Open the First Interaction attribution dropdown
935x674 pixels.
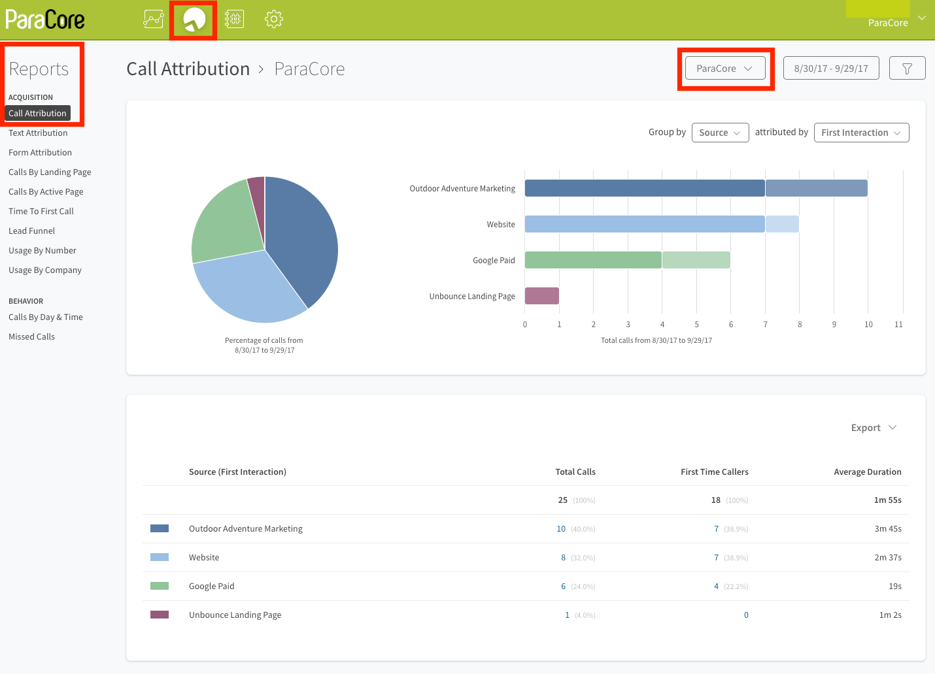pyautogui.click(x=861, y=133)
